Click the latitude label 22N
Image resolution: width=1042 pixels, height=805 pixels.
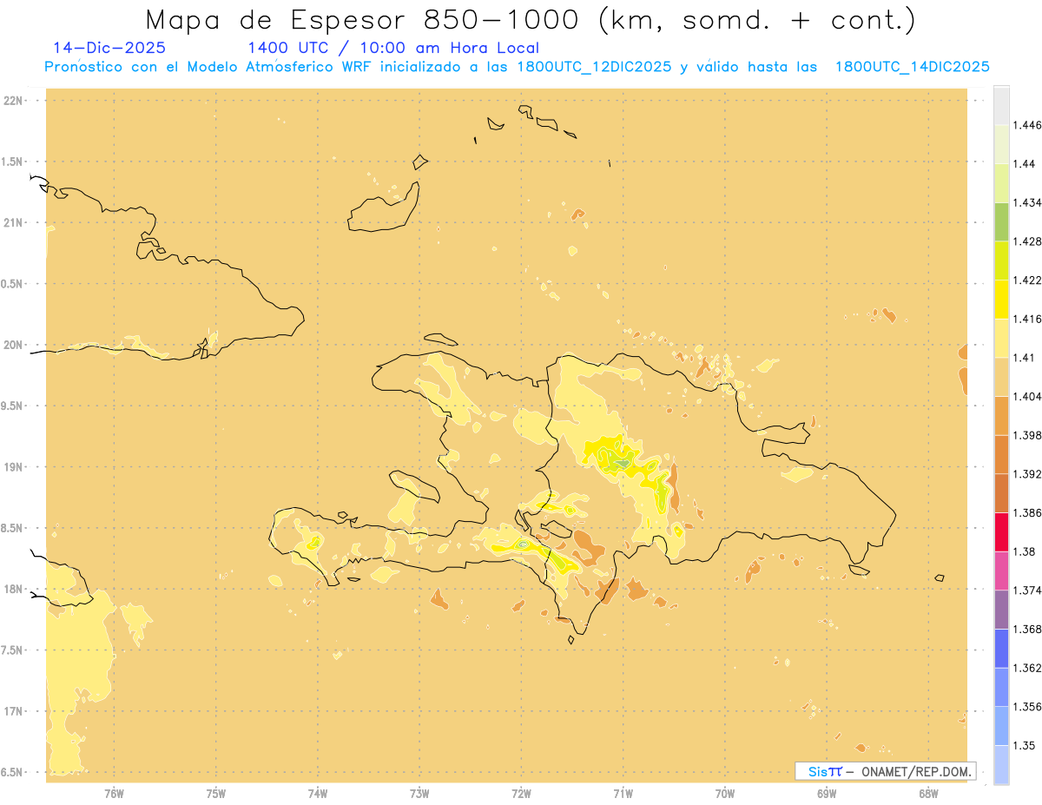[x=13, y=100]
